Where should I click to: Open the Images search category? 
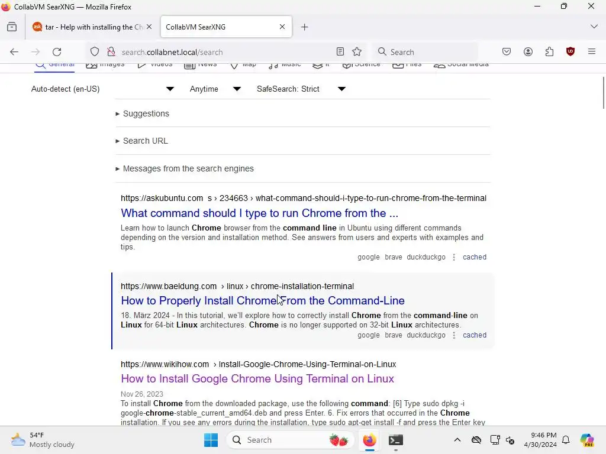[x=105, y=65]
